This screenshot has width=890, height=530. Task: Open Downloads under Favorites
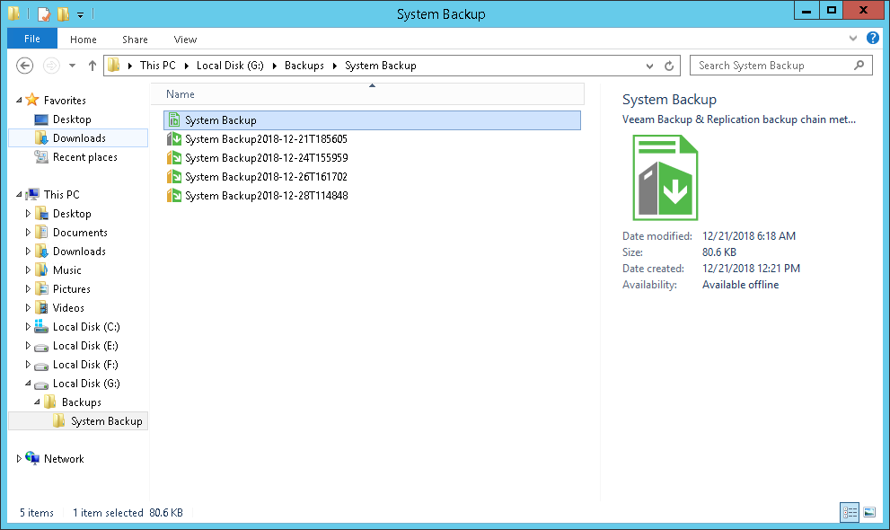79,138
